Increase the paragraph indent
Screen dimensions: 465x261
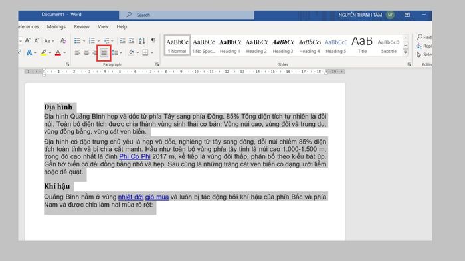(132, 40)
